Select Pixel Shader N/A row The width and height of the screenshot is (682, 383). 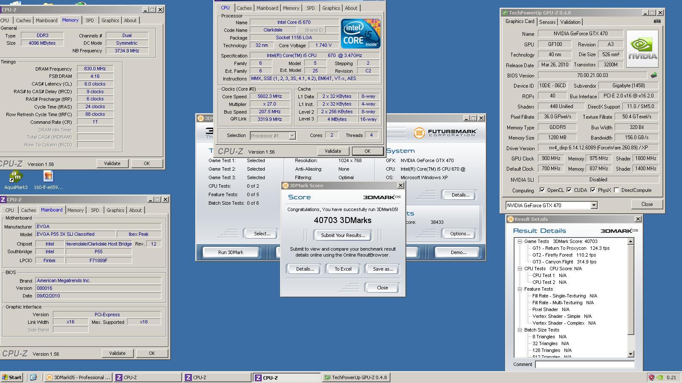(x=551, y=309)
